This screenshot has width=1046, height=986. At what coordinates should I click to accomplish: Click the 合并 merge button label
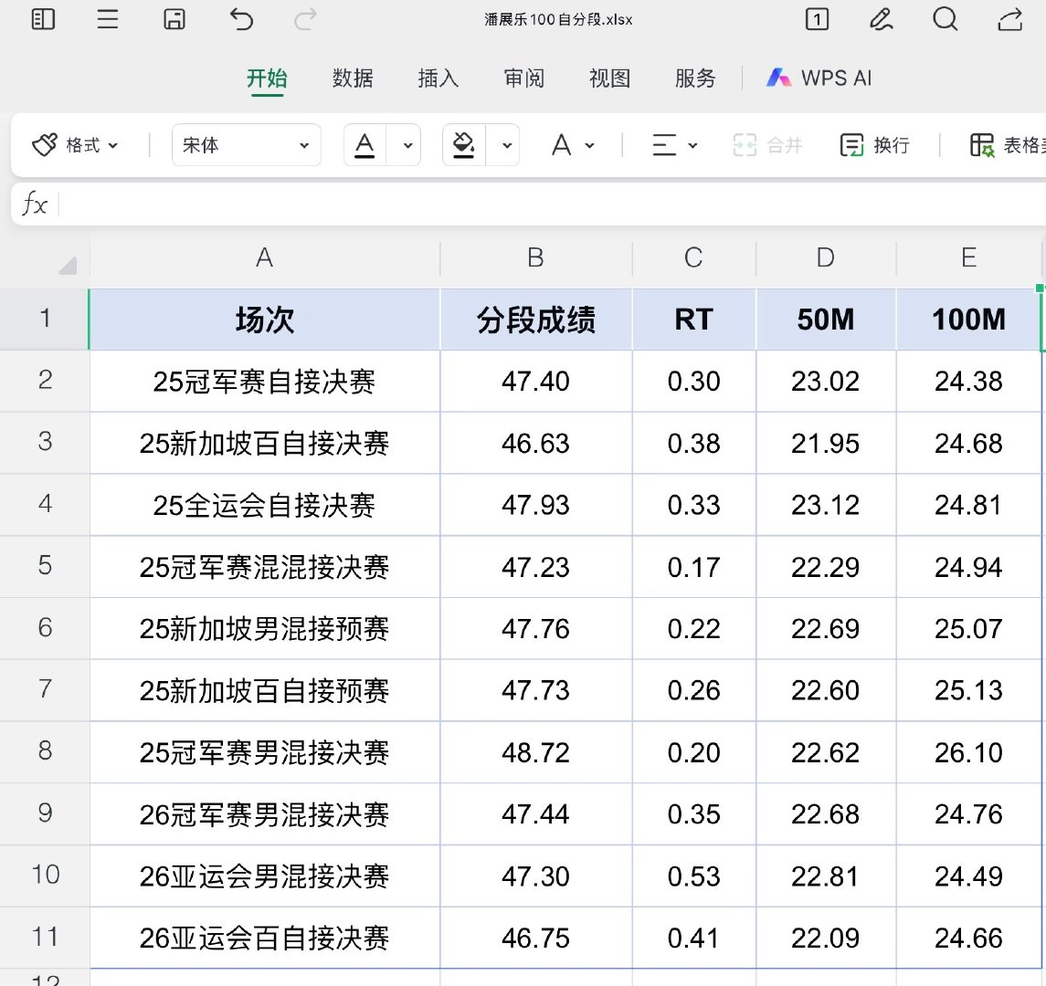(784, 144)
